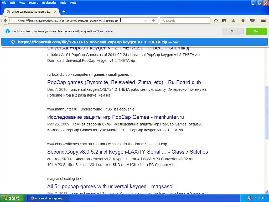Show bookmarks list icon
This screenshot has height=202, width=269.
(224, 21)
